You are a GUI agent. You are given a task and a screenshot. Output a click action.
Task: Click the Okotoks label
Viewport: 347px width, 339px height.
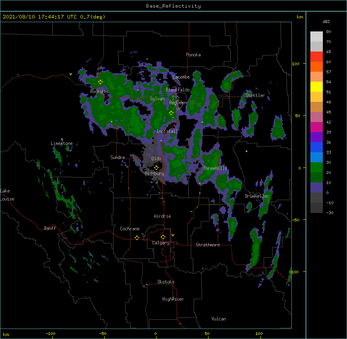click(166, 282)
